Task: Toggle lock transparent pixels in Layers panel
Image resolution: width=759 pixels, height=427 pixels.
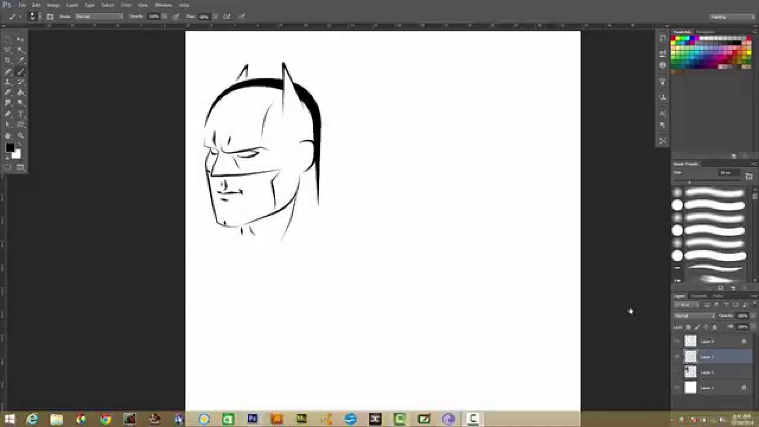Action: tap(688, 327)
